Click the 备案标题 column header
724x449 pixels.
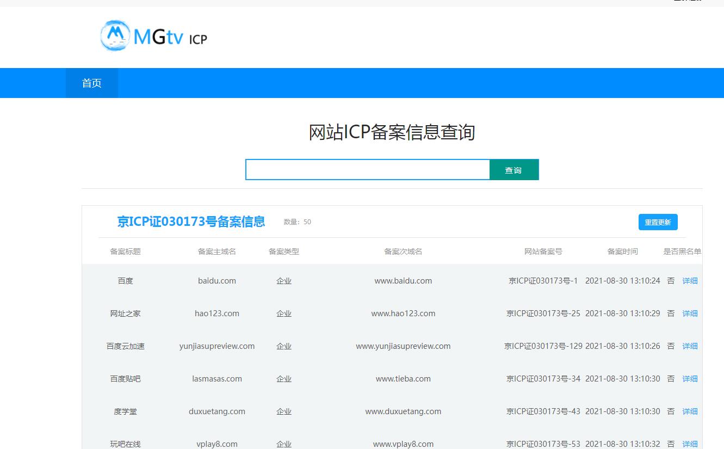(125, 251)
